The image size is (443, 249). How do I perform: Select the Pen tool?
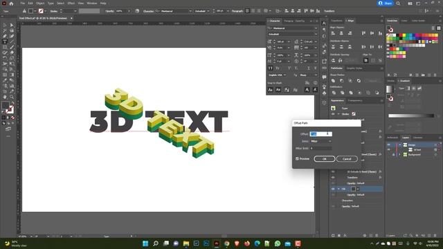[x=5, y=36]
